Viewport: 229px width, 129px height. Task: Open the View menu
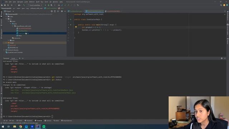(x=14, y=2)
